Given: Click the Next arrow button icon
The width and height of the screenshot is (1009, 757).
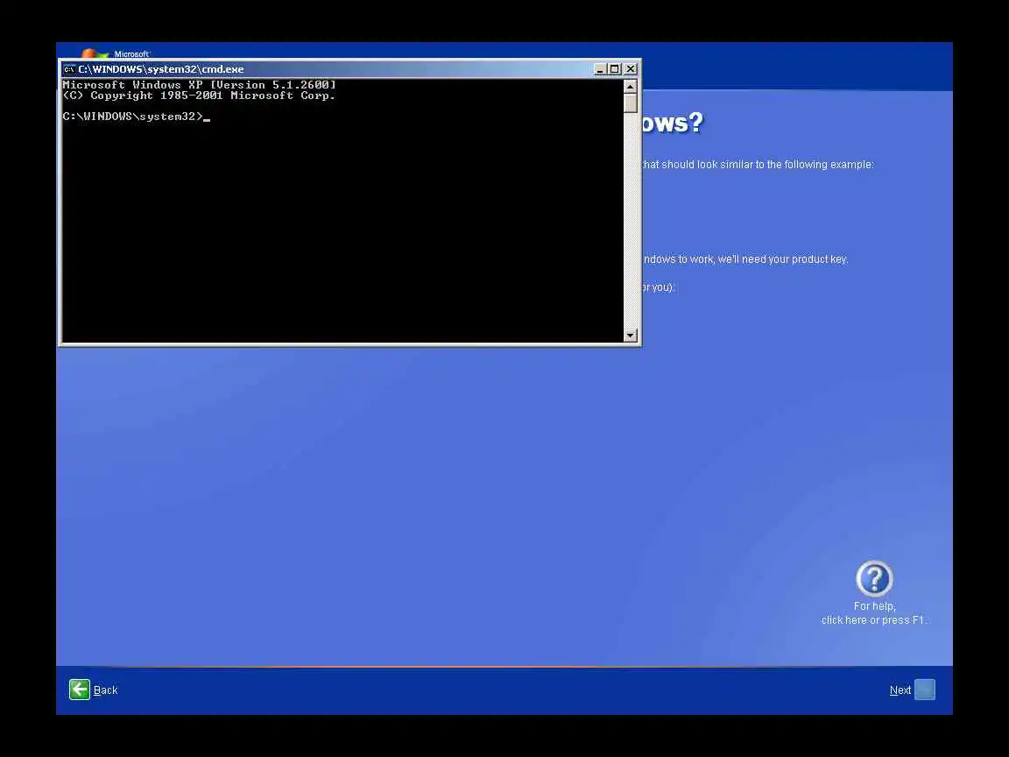Looking at the screenshot, I should [925, 690].
